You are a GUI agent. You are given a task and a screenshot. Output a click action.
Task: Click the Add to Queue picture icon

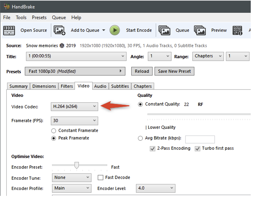coord(59,30)
